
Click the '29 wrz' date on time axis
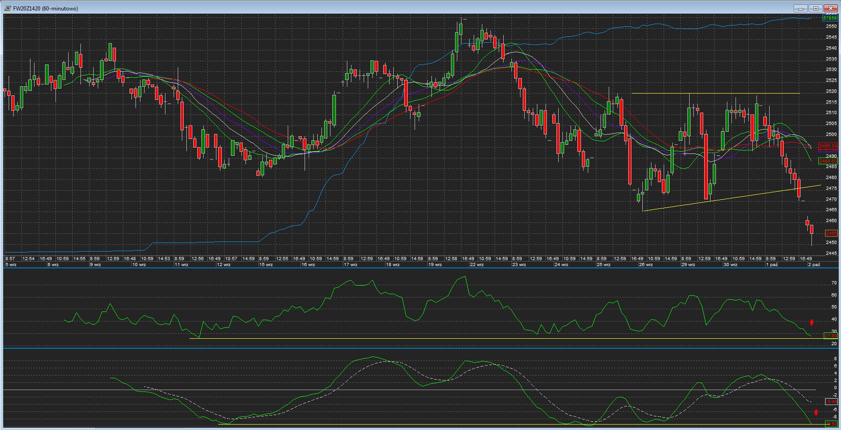(x=688, y=264)
